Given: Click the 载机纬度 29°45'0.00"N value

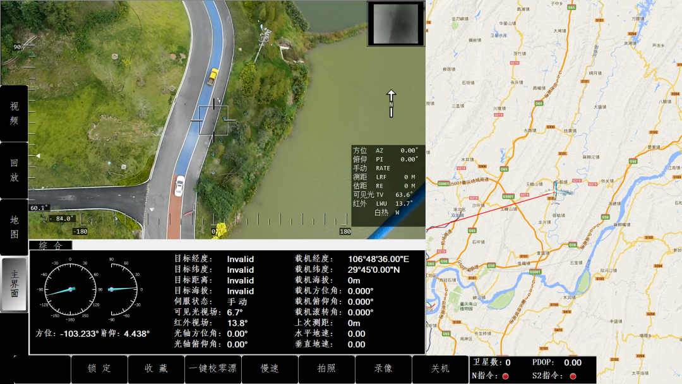Looking at the screenshot, I should coord(374,270).
